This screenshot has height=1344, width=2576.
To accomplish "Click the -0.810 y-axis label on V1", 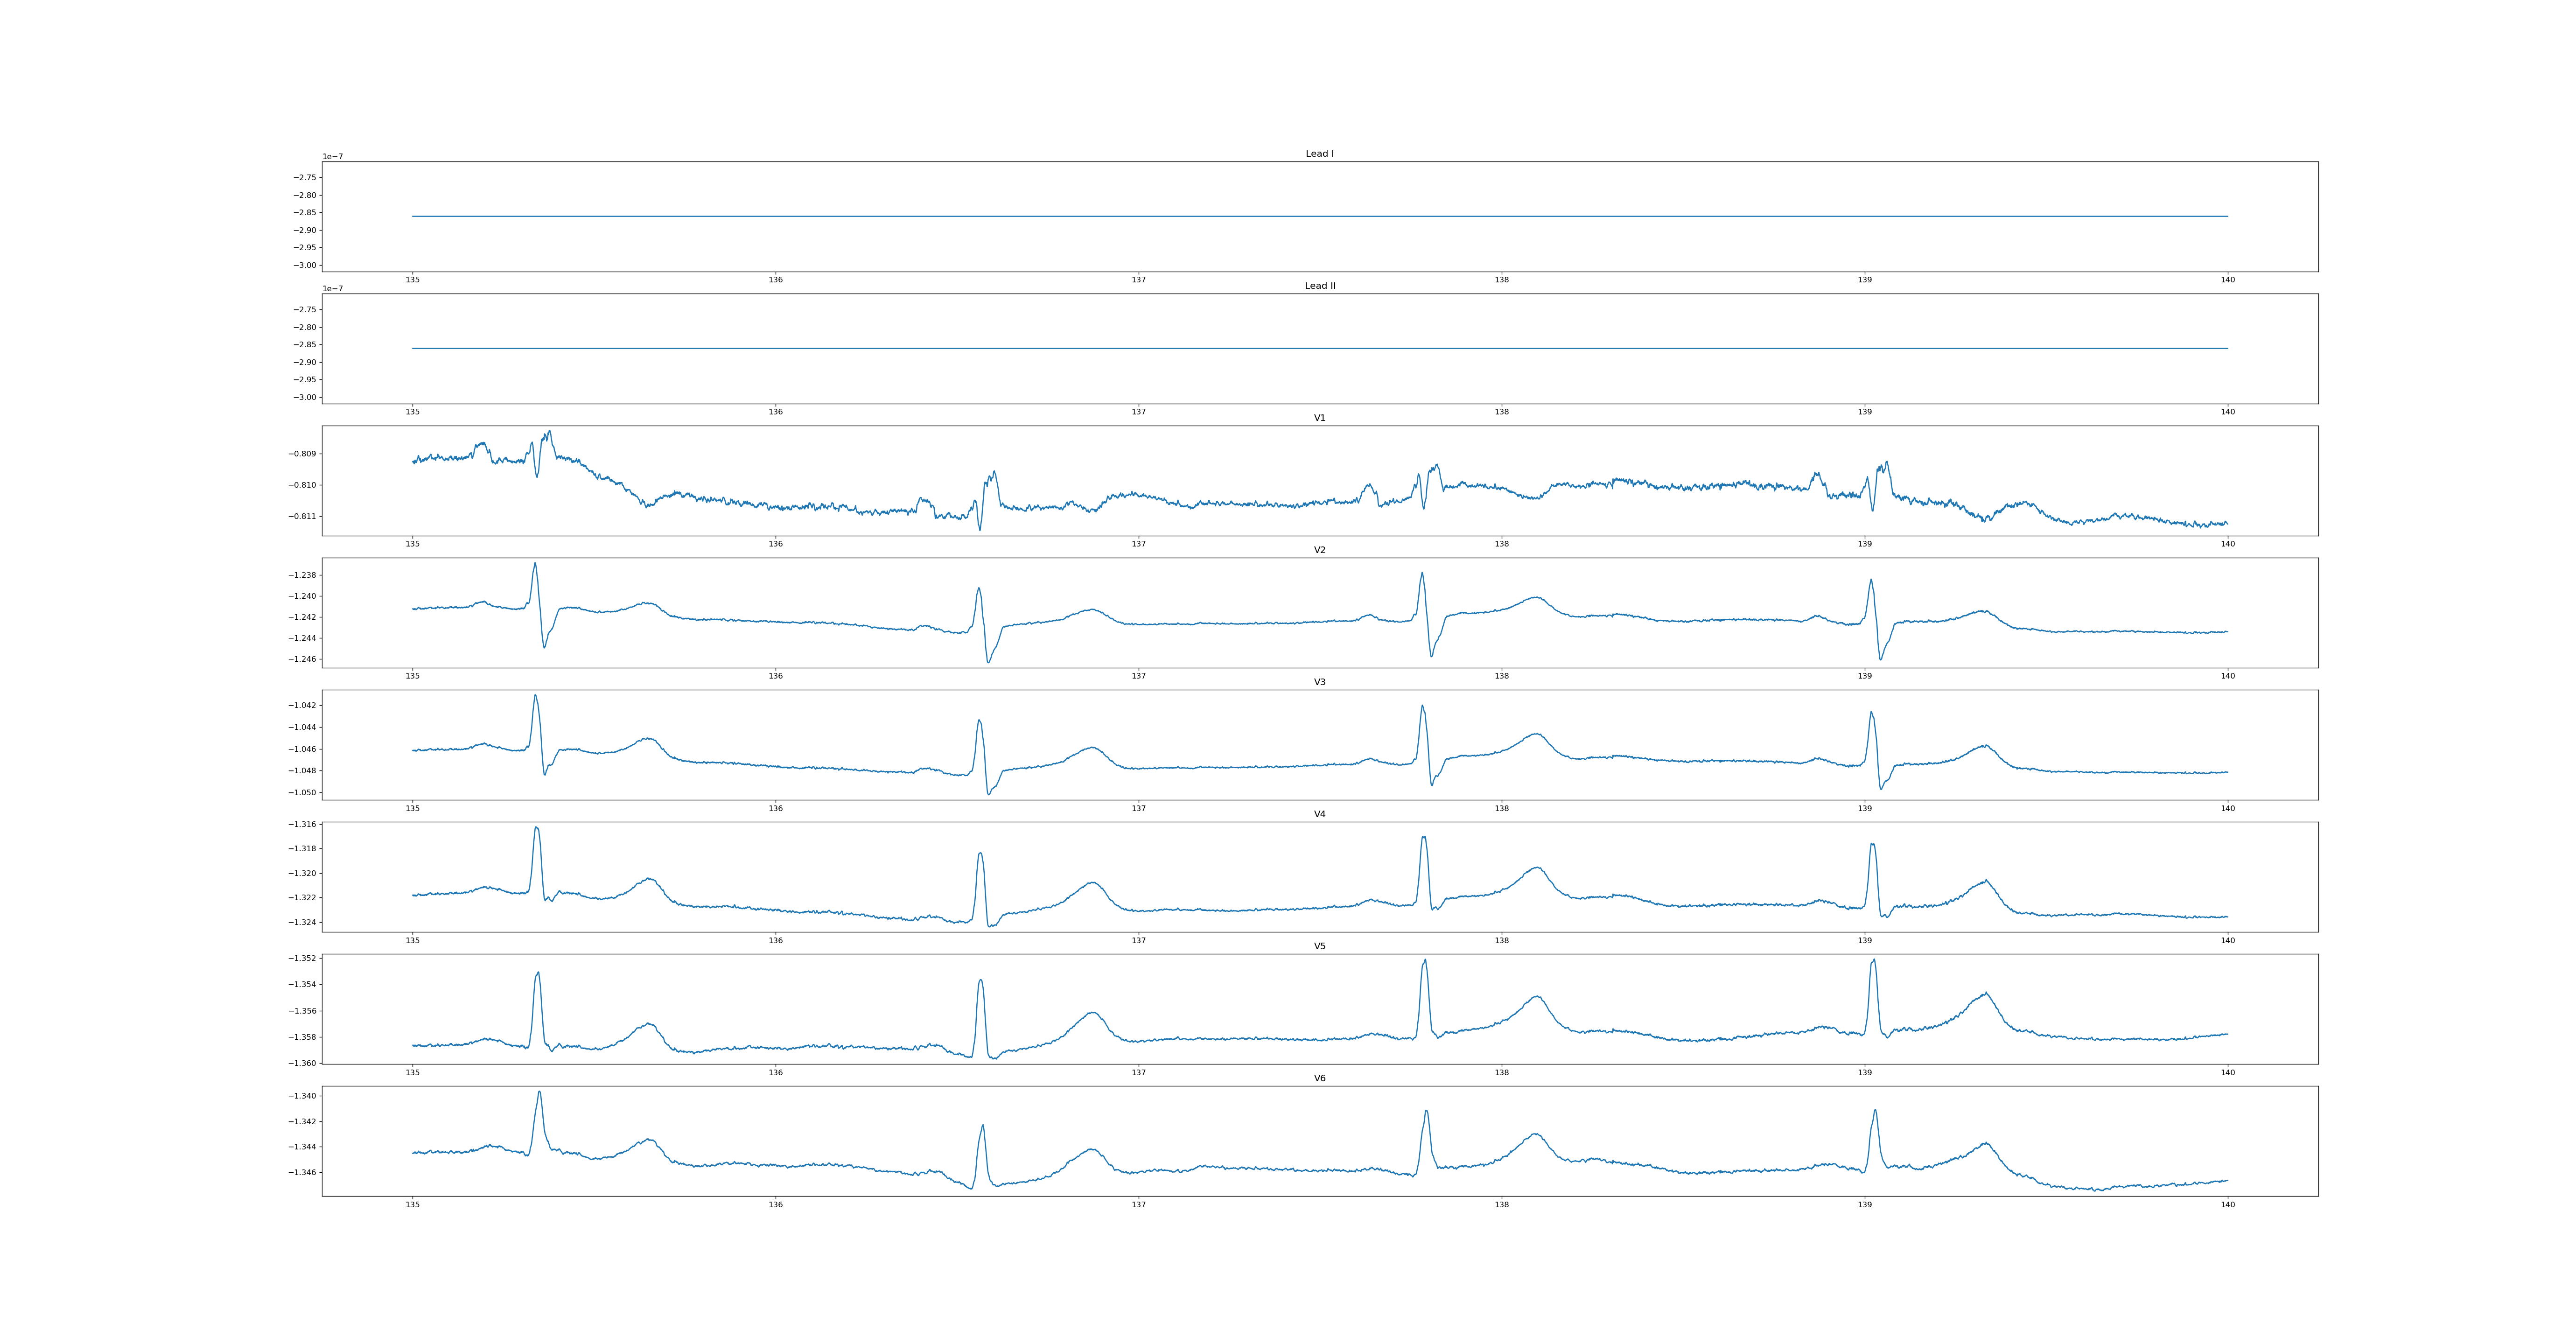I will click(x=302, y=485).
